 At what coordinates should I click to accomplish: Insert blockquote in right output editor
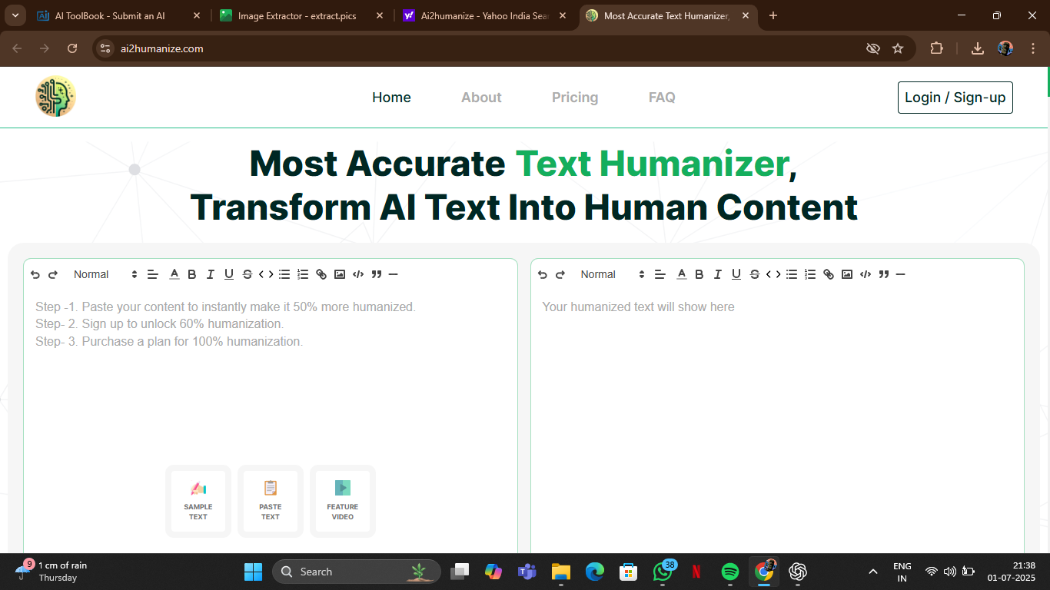click(884, 274)
